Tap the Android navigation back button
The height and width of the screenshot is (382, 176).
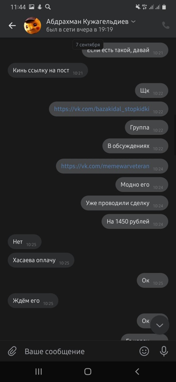(x=137, y=371)
